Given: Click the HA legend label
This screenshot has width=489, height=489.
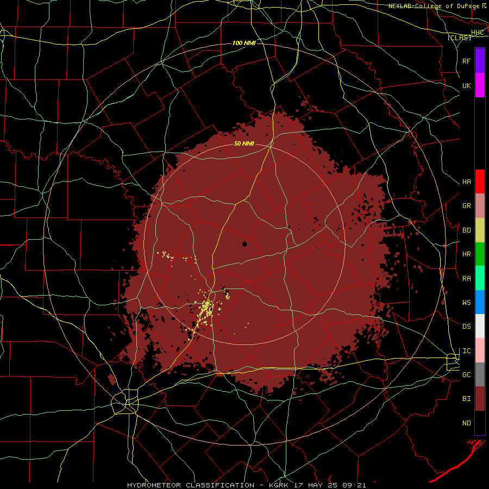Looking at the screenshot, I should tap(466, 182).
